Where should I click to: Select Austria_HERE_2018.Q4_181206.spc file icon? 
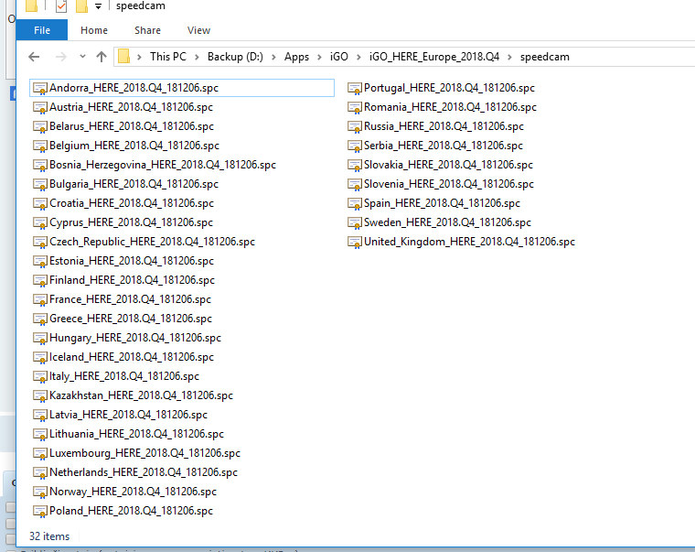40,107
